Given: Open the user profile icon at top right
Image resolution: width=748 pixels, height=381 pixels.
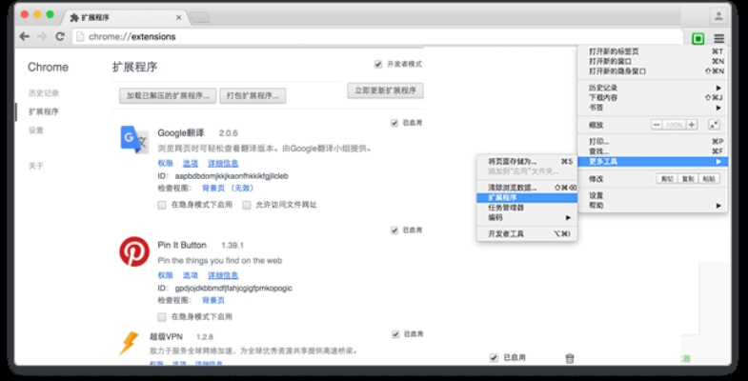Looking at the screenshot, I should click(718, 16).
